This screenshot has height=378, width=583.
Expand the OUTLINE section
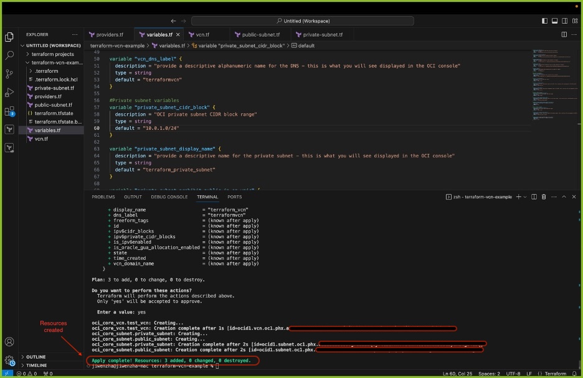[36, 357]
